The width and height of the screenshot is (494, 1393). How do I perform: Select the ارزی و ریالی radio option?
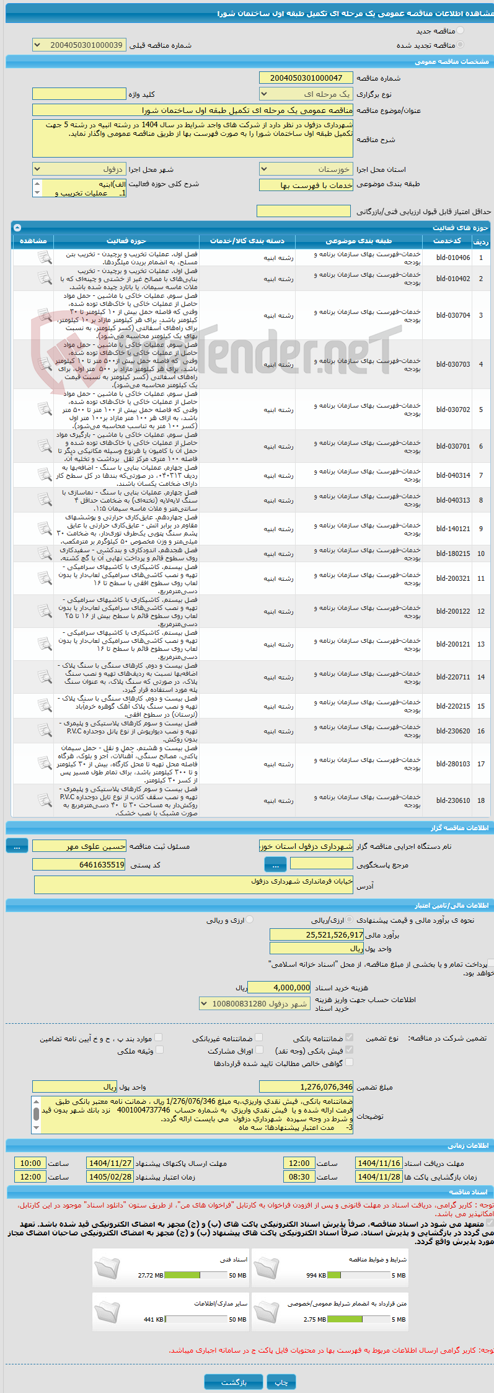pyautogui.click(x=250, y=920)
